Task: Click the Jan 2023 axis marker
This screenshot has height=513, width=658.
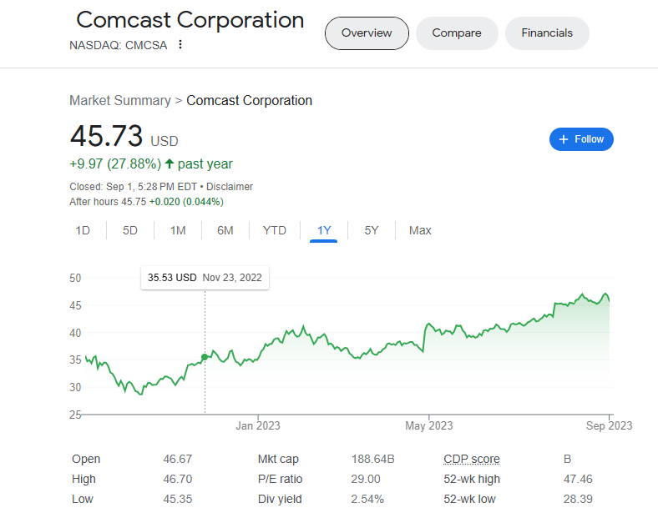Action: [x=258, y=425]
